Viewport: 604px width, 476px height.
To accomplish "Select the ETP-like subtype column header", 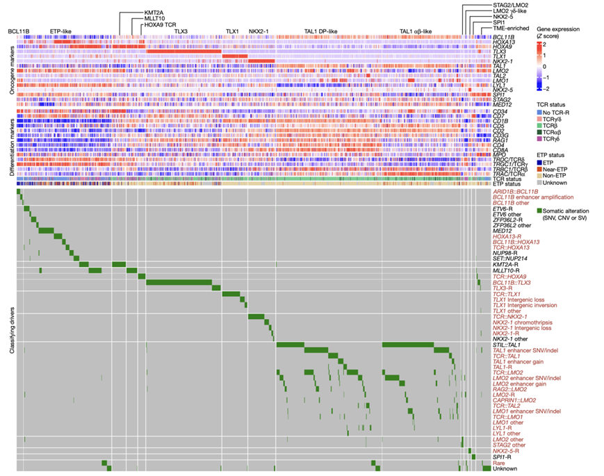I will (x=60, y=31).
